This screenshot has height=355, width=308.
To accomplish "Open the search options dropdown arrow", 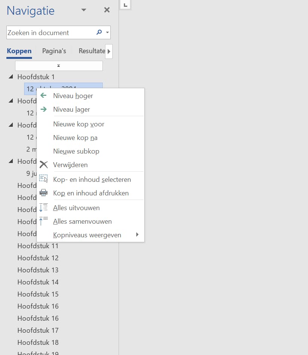I will pos(108,32).
